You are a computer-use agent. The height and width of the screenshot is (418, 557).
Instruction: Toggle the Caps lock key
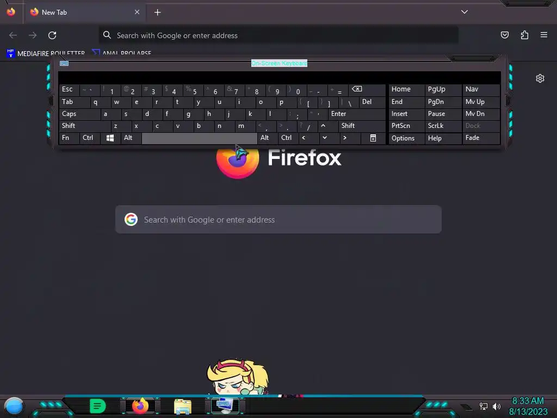79,114
